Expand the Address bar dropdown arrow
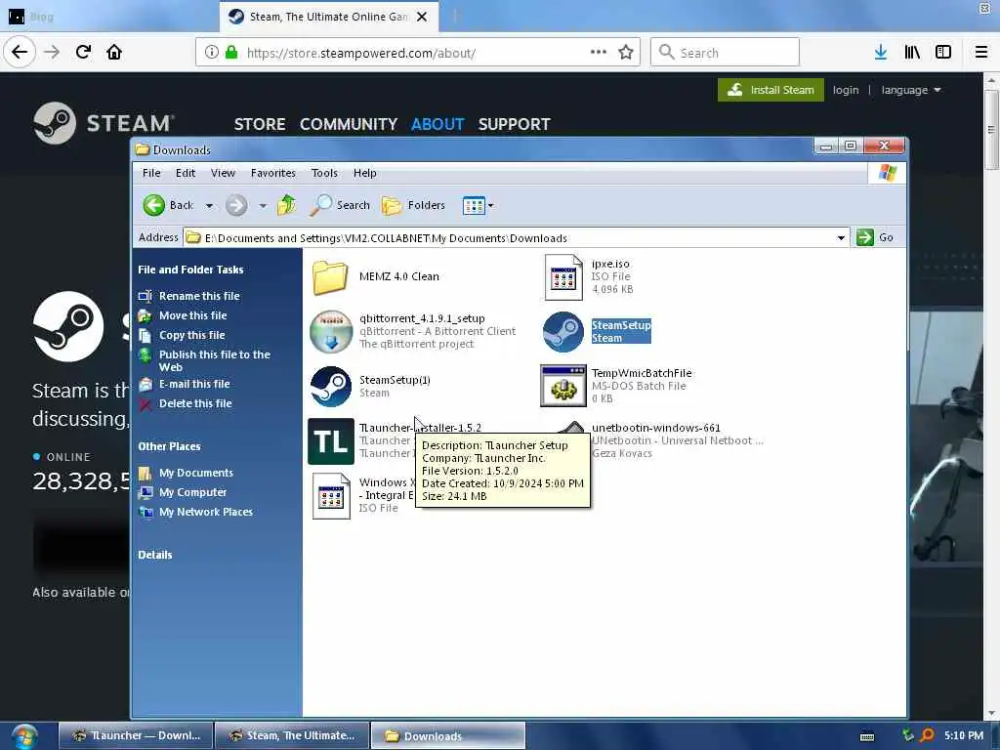This screenshot has width=1000, height=750. pyautogui.click(x=841, y=238)
